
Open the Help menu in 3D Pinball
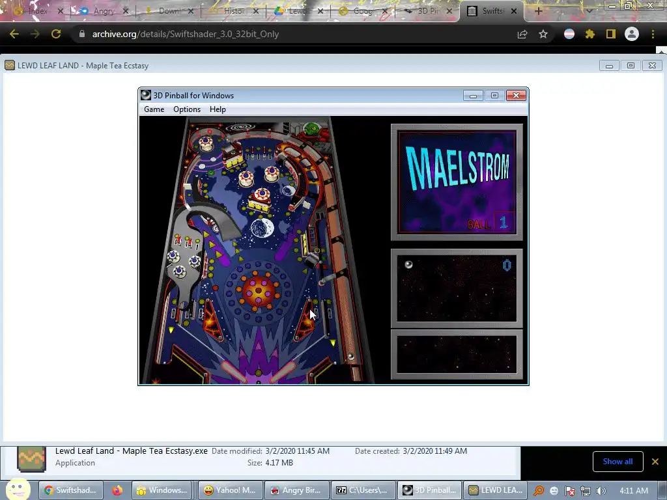coord(218,109)
